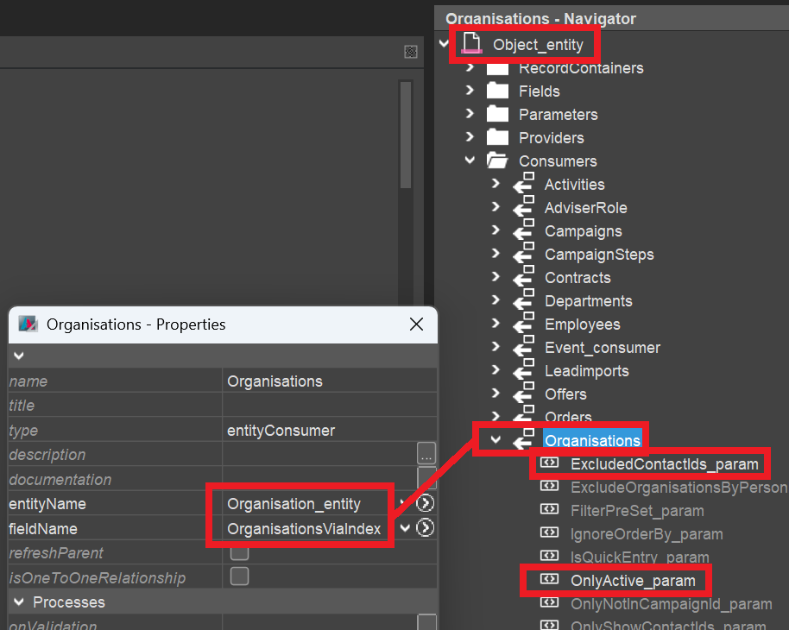Select the Employees consumer in Navigator
Viewport: 789px width, 630px height.
pos(582,324)
